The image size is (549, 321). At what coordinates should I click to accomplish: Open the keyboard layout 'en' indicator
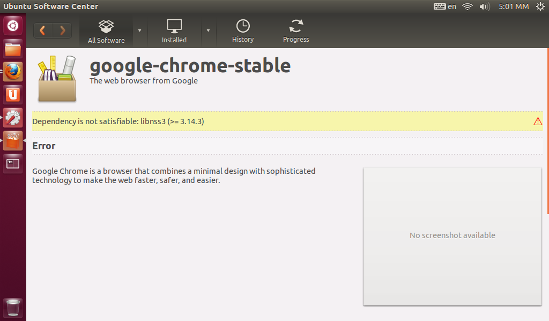pos(445,6)
